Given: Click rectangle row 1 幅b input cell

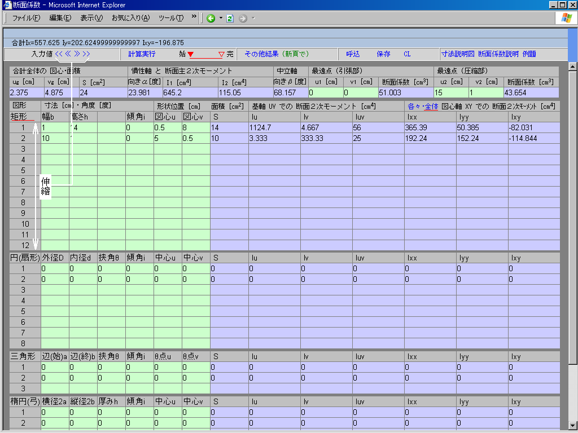Looking at the screenshot, I should click(55, 128).
